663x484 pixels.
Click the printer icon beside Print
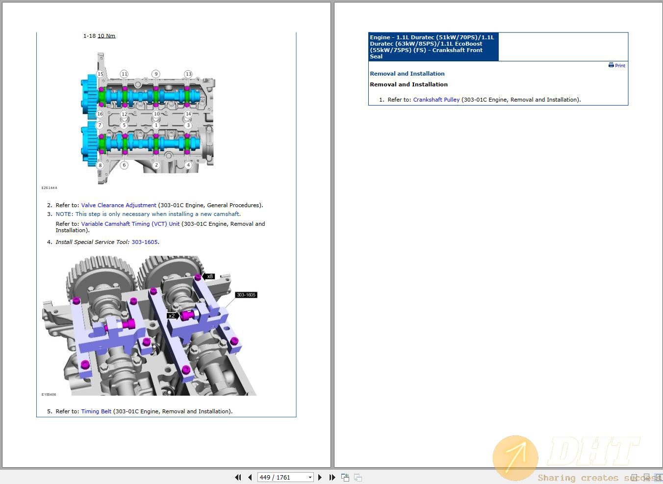[611, 65]
